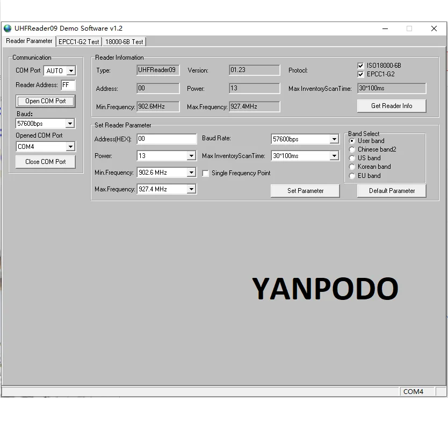
Task: Click the Get Reader Info button
Action: 392,106
